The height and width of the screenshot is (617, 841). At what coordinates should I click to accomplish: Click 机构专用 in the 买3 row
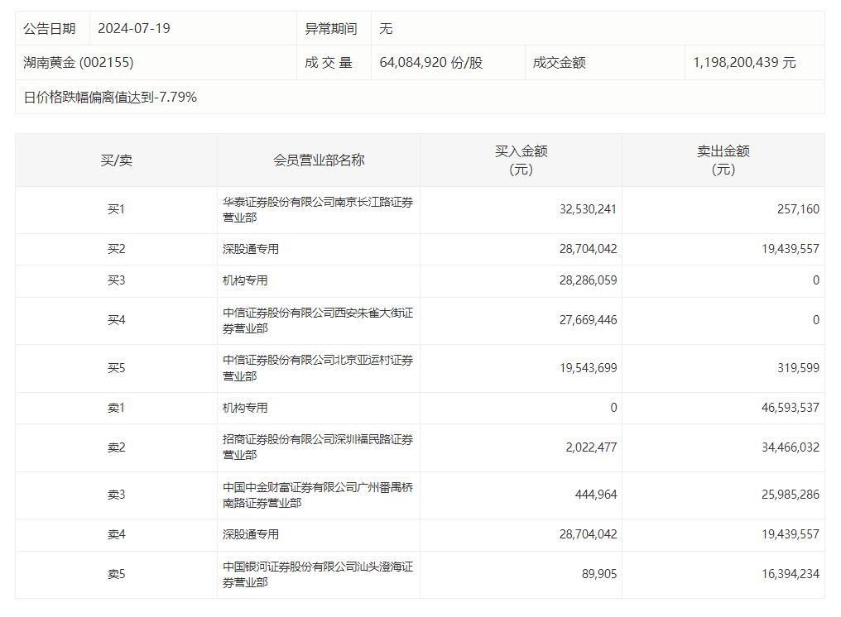coord(245,280)
